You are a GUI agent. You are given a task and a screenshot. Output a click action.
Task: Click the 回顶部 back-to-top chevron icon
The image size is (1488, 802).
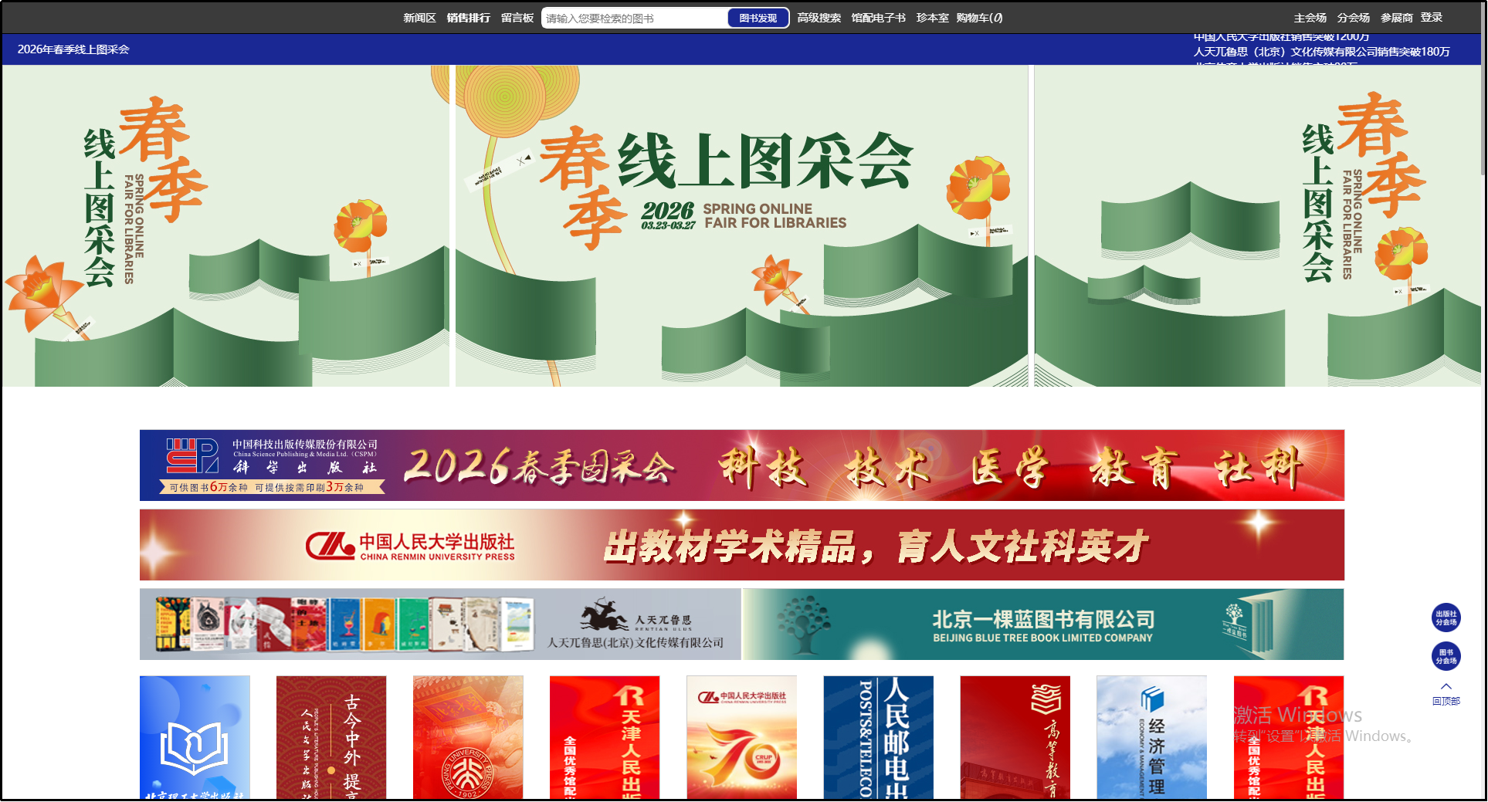tap(1446, 687)
